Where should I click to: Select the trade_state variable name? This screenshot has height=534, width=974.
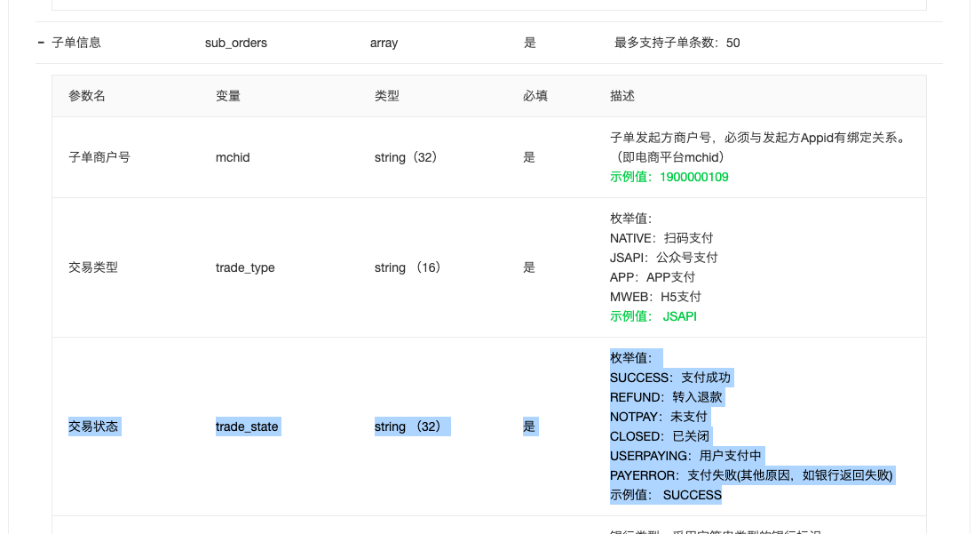click(247, 426)
